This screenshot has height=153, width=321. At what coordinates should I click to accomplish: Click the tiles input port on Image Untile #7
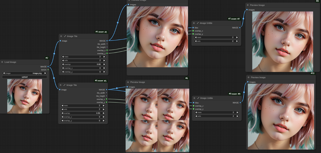(x=193, y=28)
